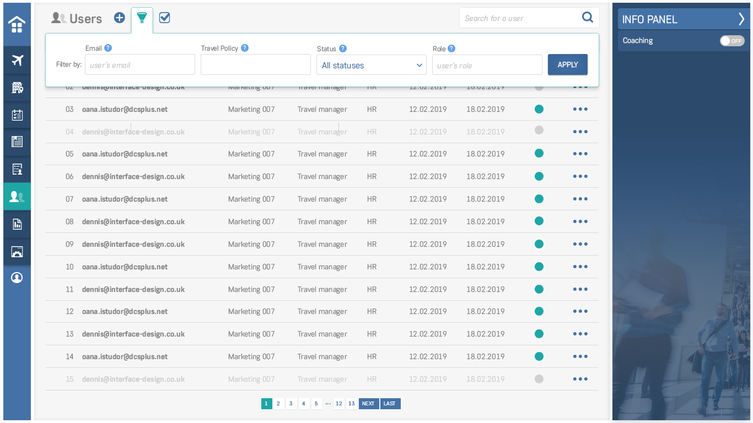
Task: Toggle the Coaching switch on
Action: [x=732, y=41]
